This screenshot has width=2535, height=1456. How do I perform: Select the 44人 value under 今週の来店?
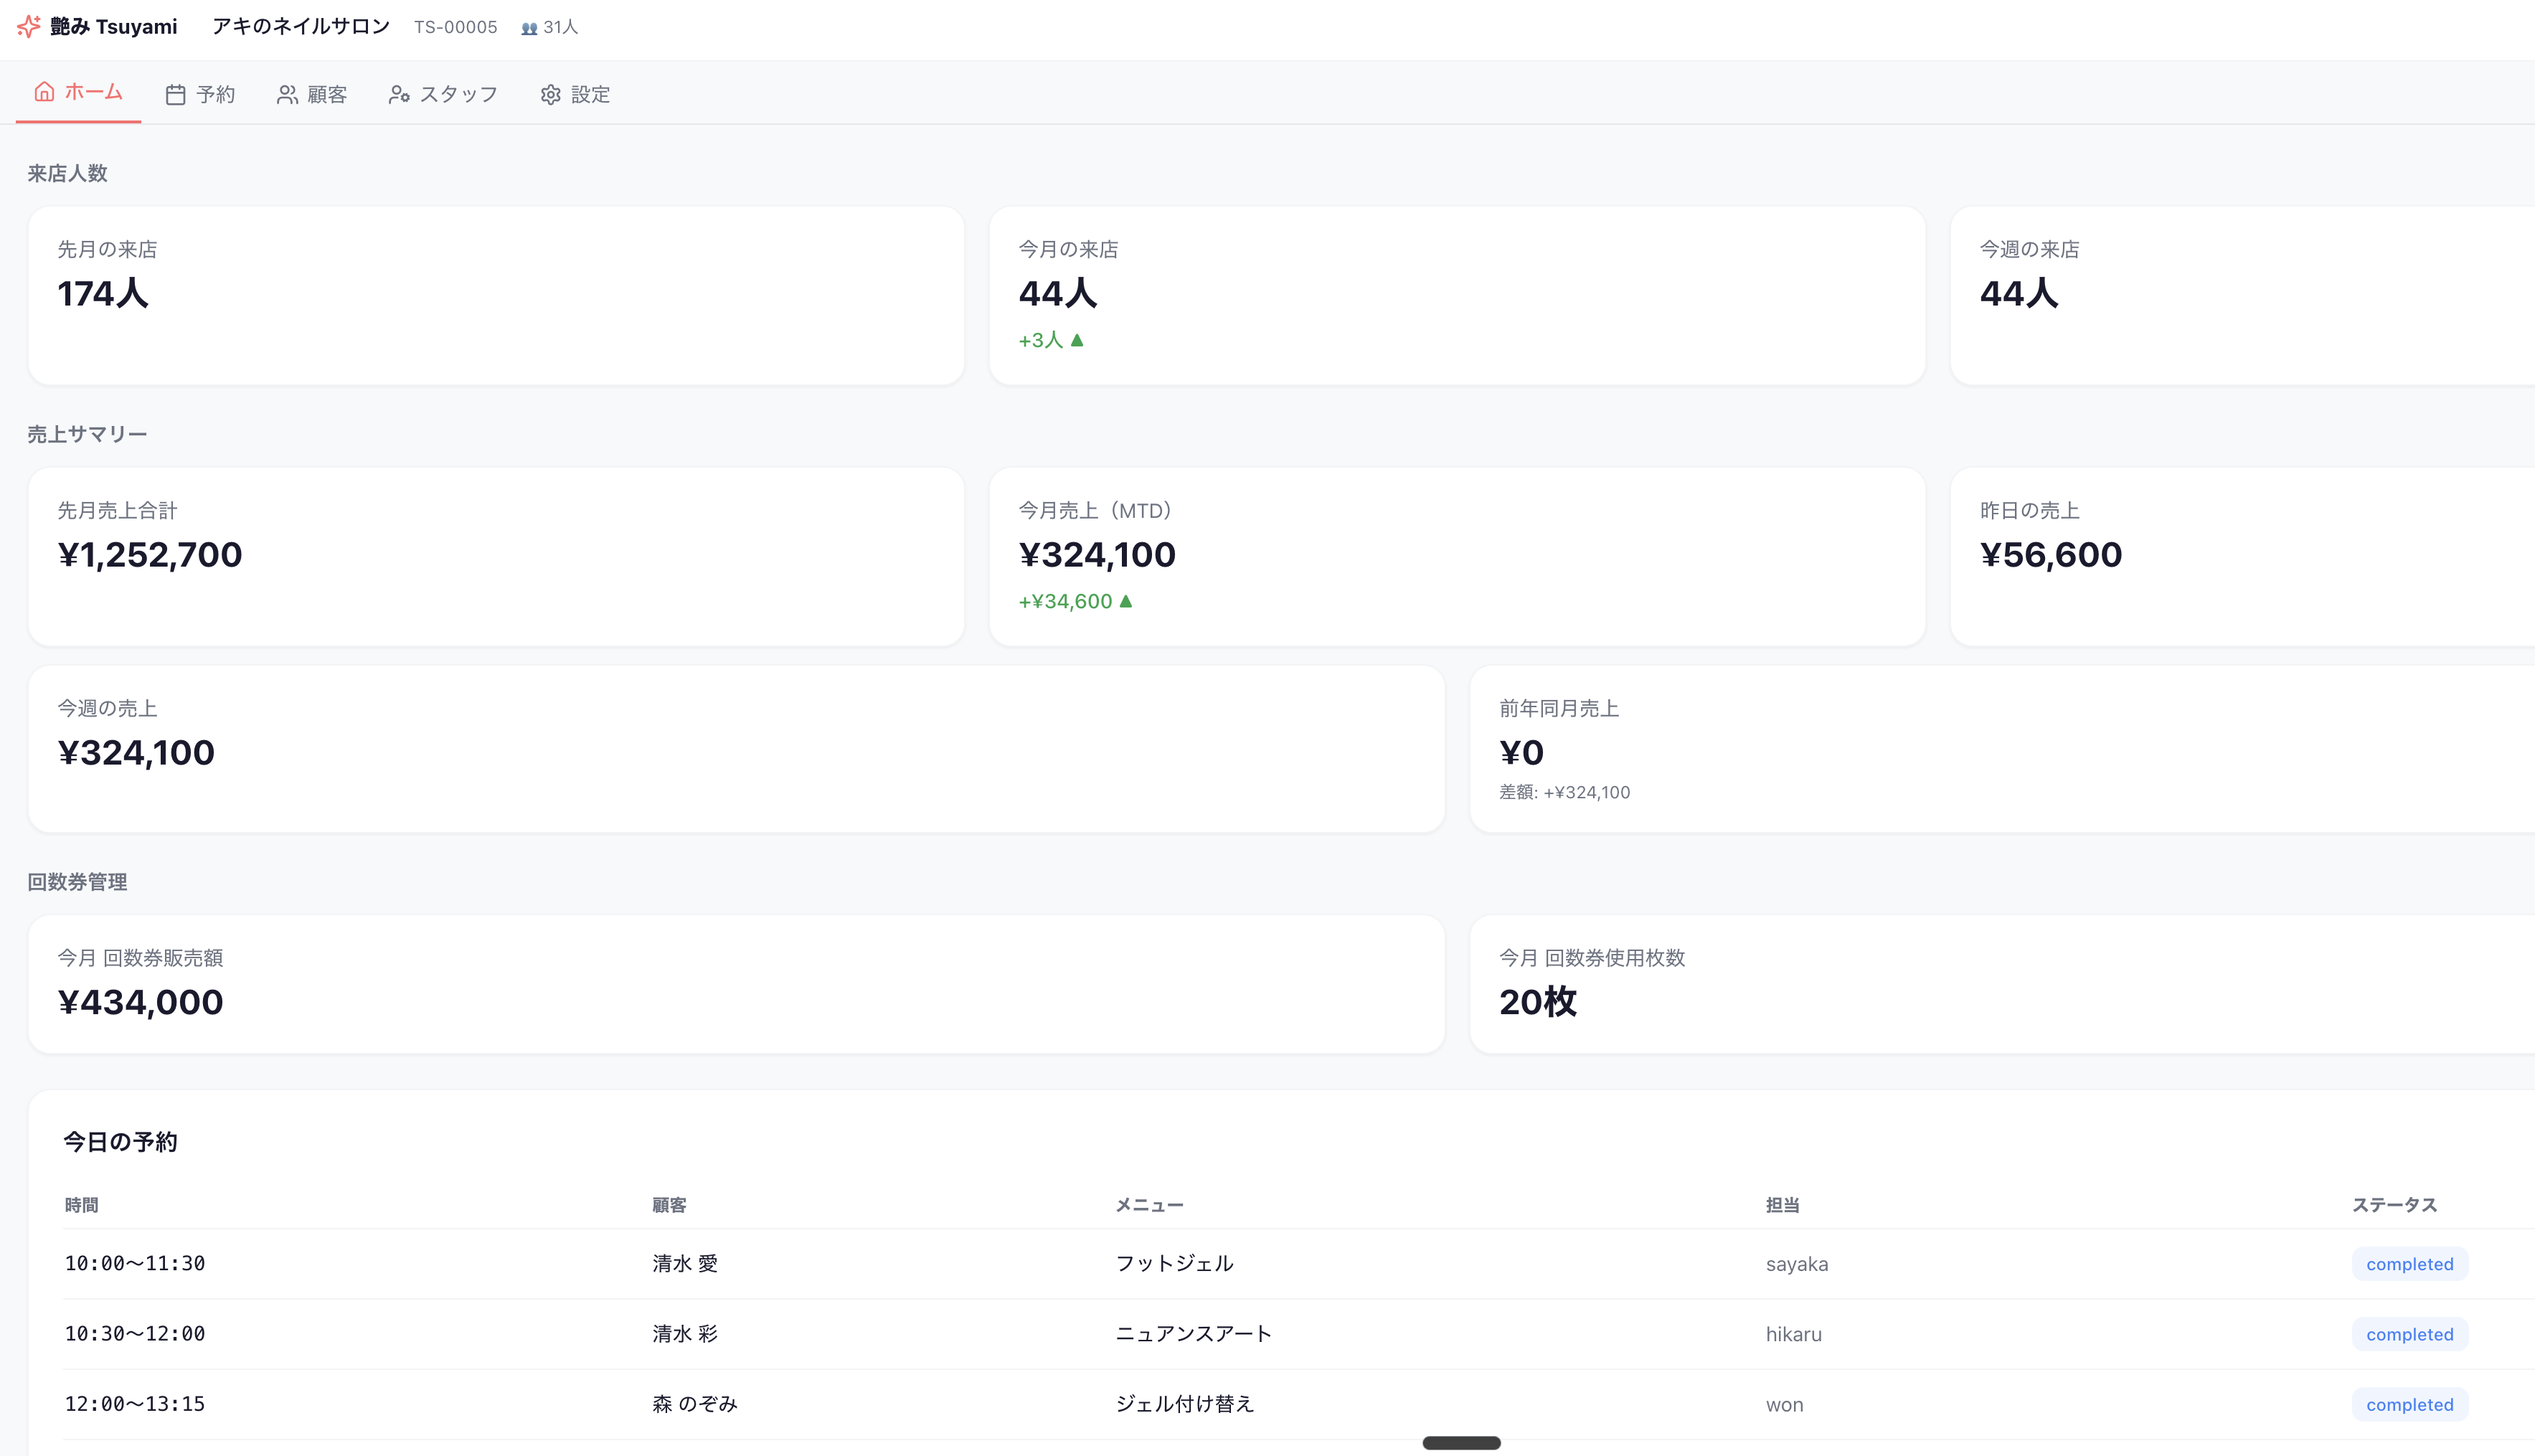pos(2020,293)
